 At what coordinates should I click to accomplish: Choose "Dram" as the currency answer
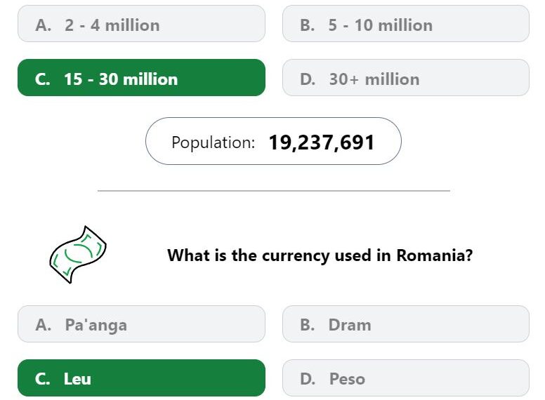pyautogui.click(x=406, y=324)
